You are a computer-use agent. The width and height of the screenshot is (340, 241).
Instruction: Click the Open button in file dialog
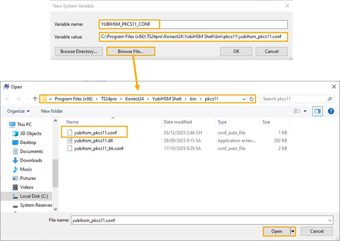277,231
